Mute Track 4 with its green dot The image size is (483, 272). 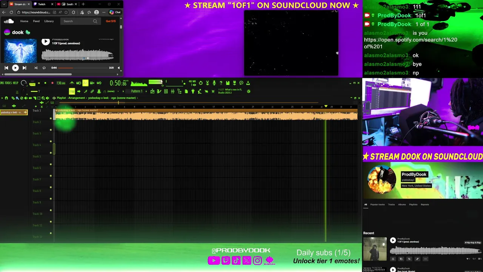[51, 153]
